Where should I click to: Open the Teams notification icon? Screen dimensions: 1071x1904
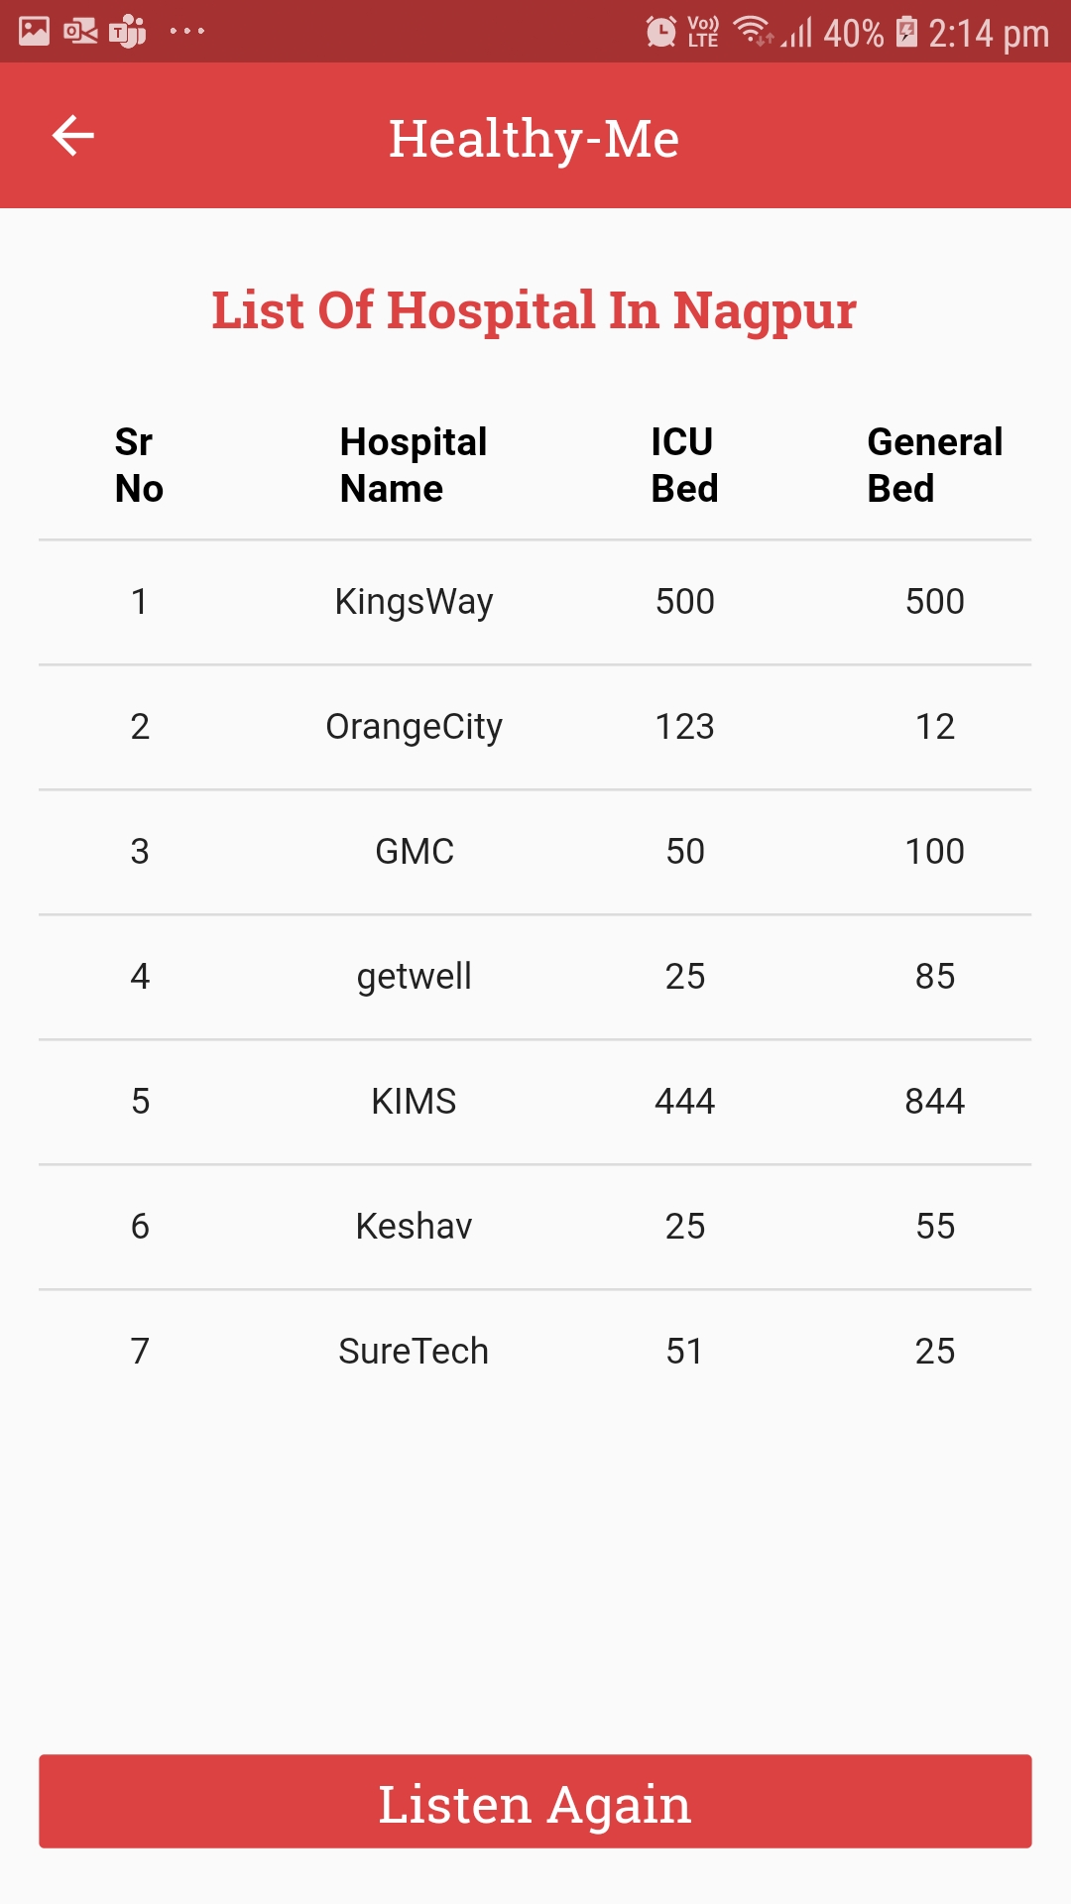pos(128,32)
